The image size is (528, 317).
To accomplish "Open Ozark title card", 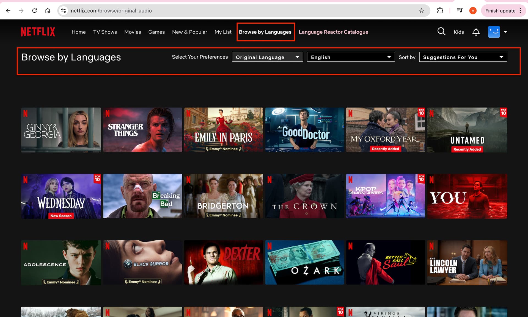I will [304, 263].
